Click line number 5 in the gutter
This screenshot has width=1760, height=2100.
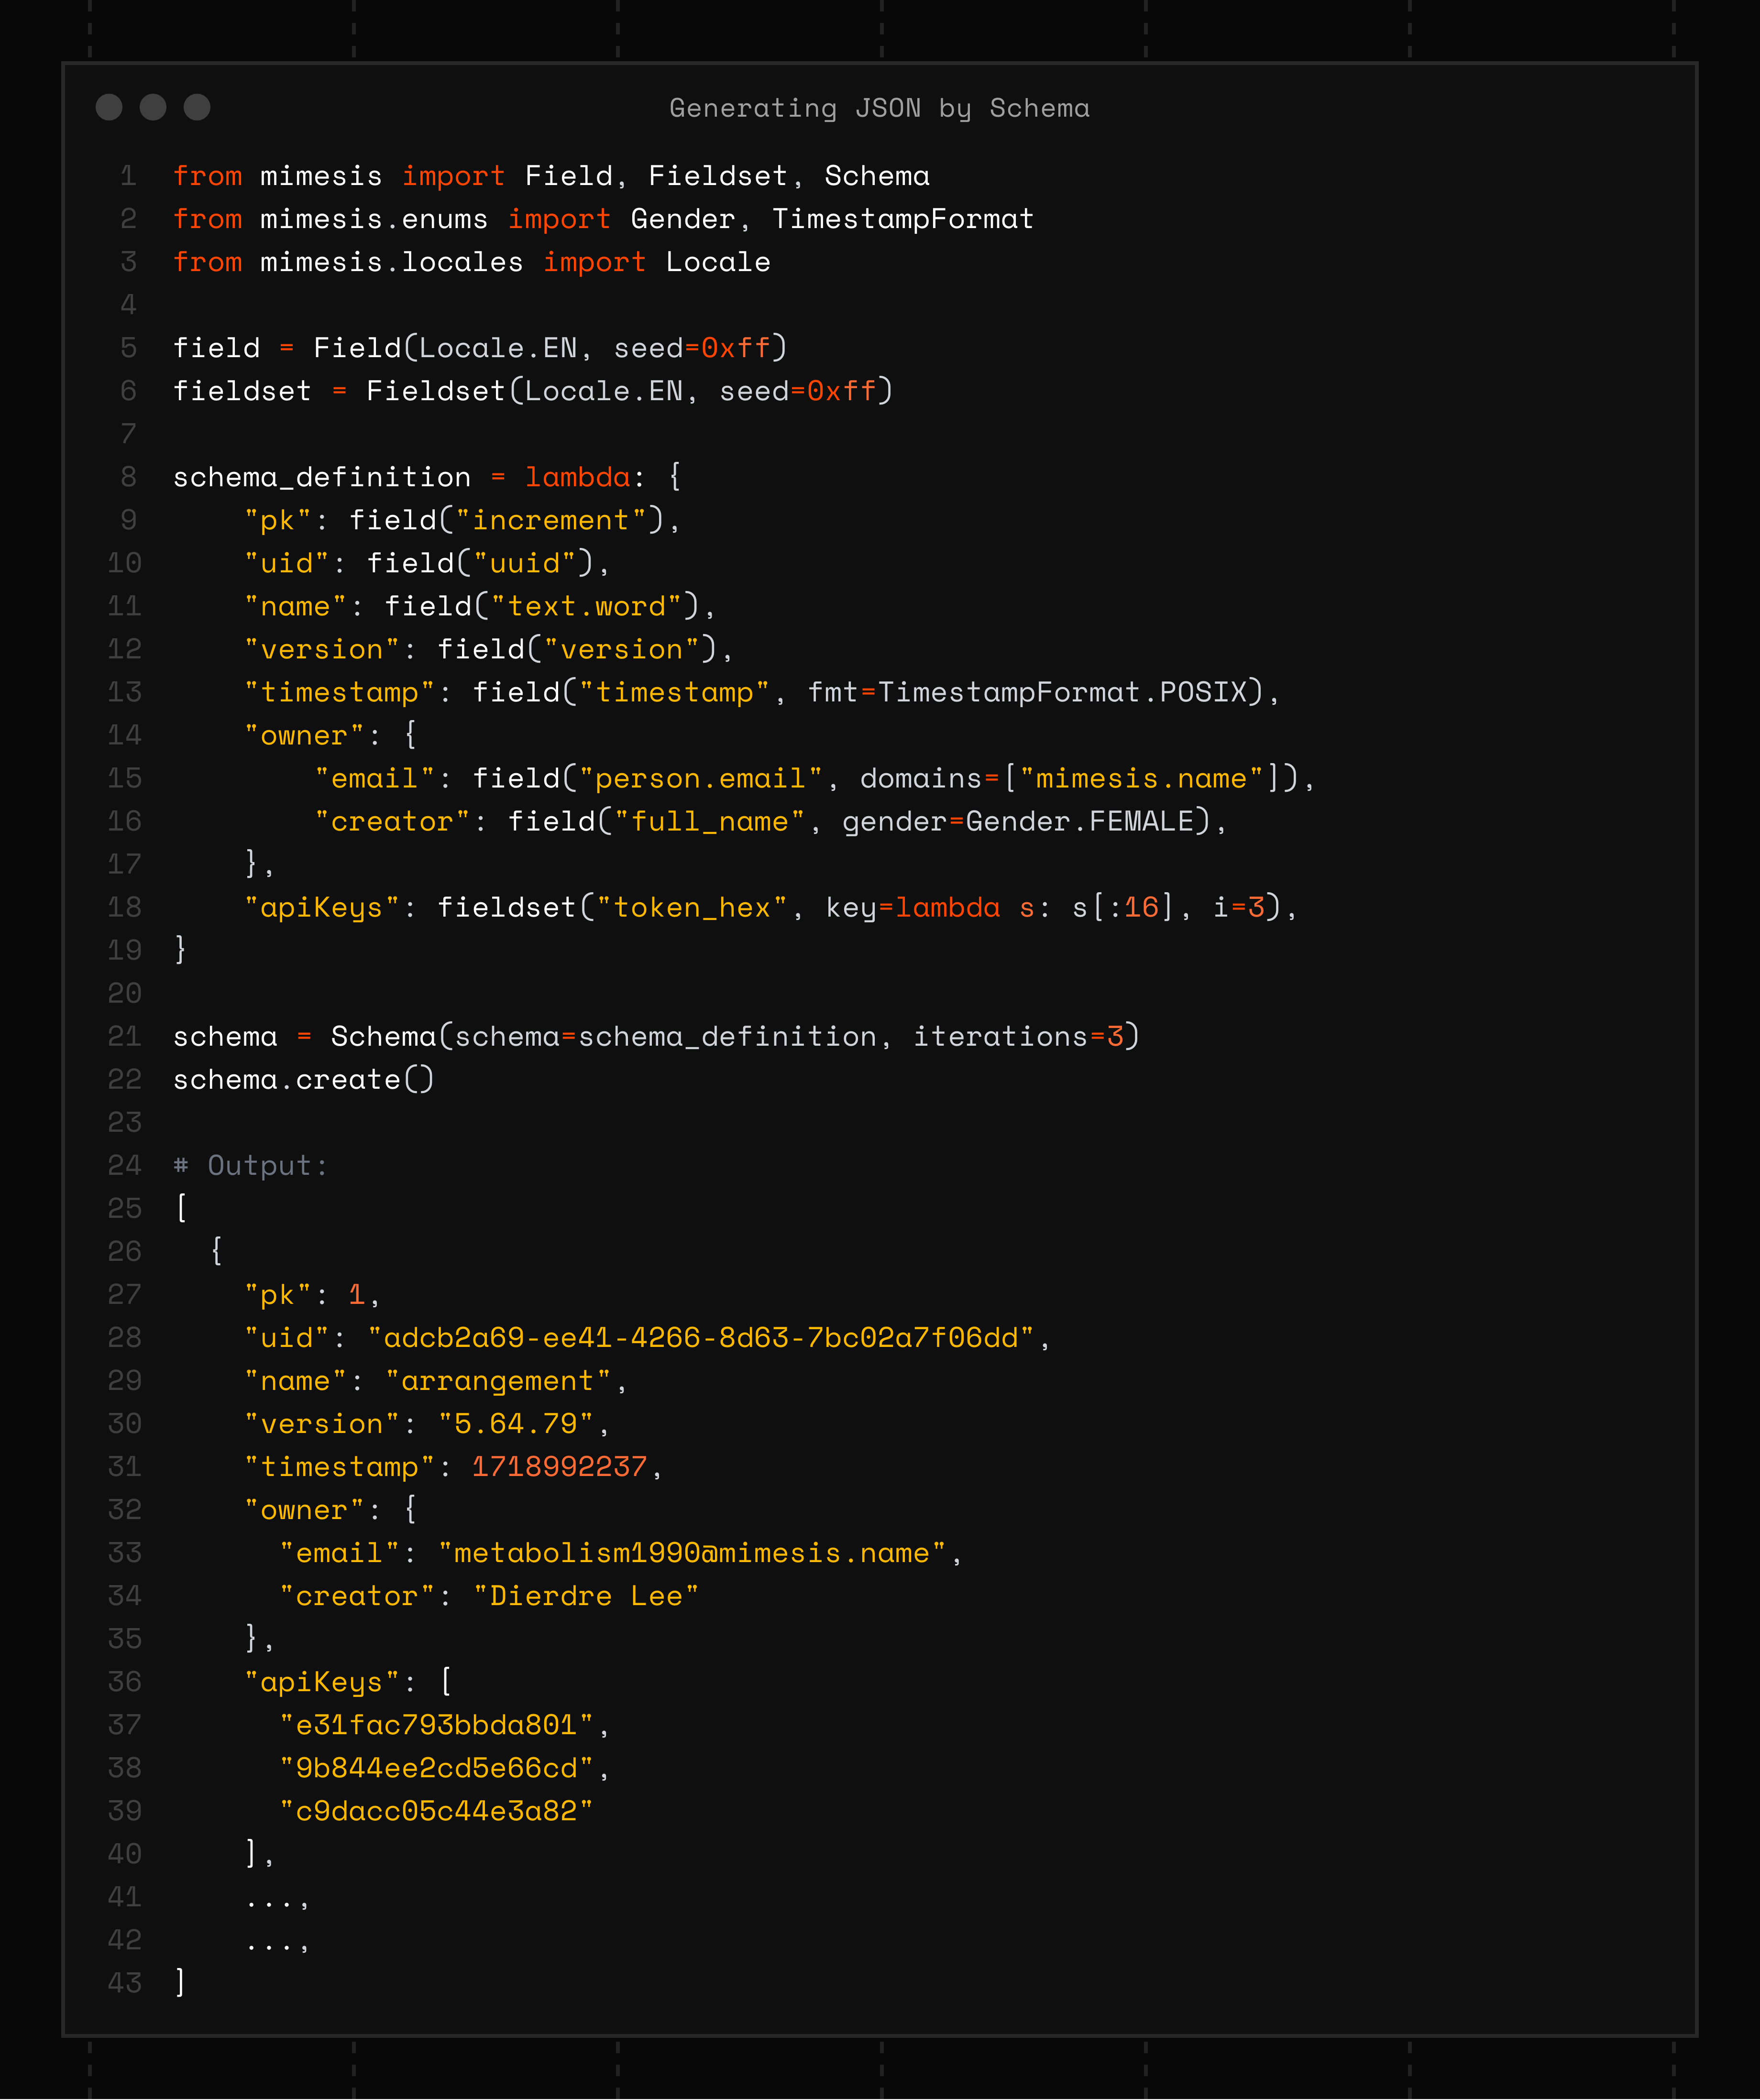click(128, 347)
